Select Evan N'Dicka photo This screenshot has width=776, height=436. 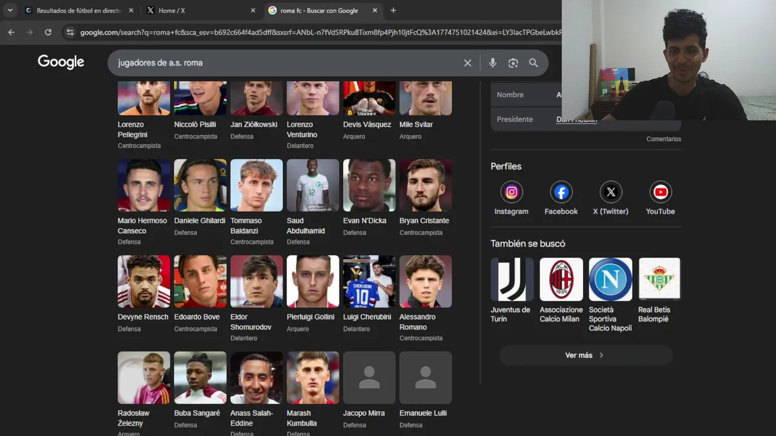click(369, 185)
